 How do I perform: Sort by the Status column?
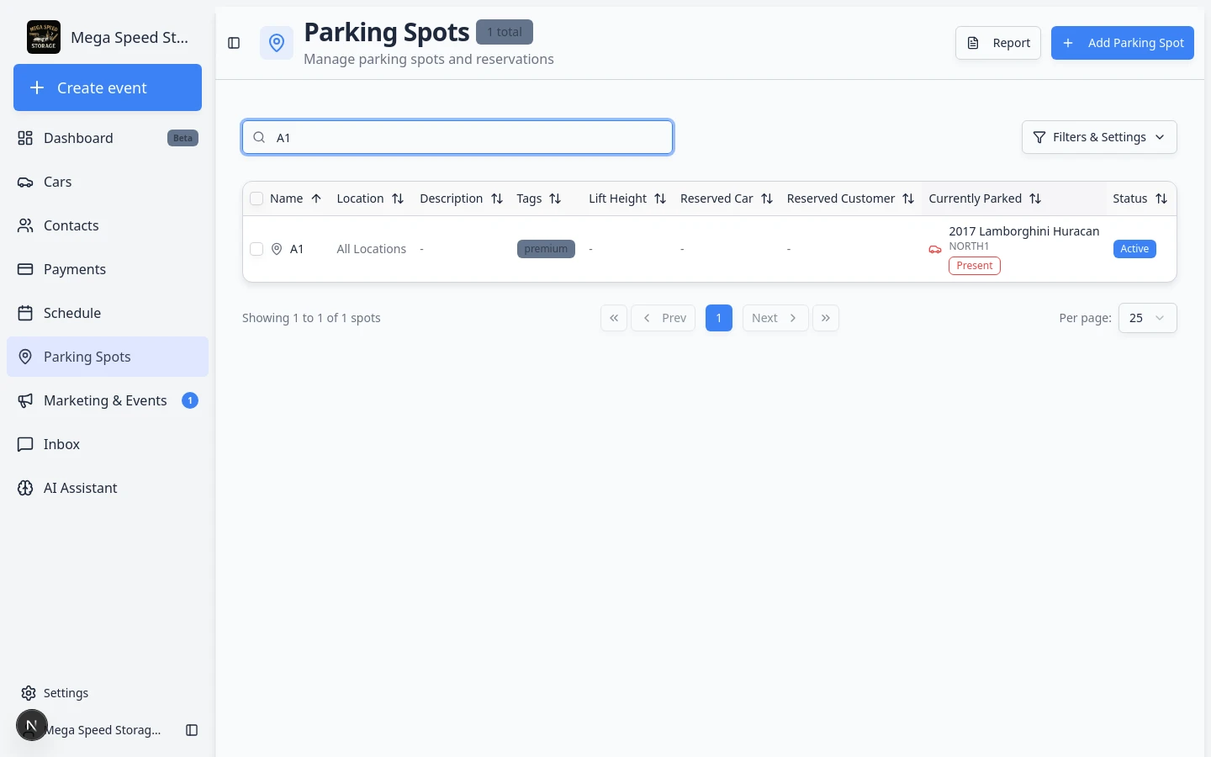1140,199
